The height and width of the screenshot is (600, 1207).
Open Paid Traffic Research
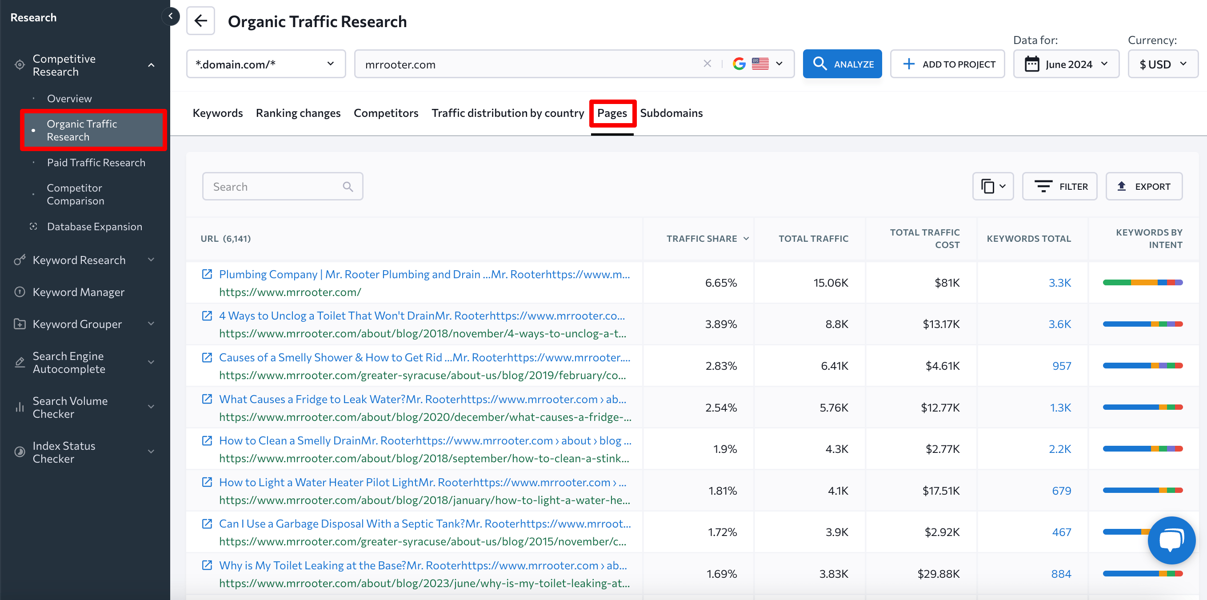(96, 162)
